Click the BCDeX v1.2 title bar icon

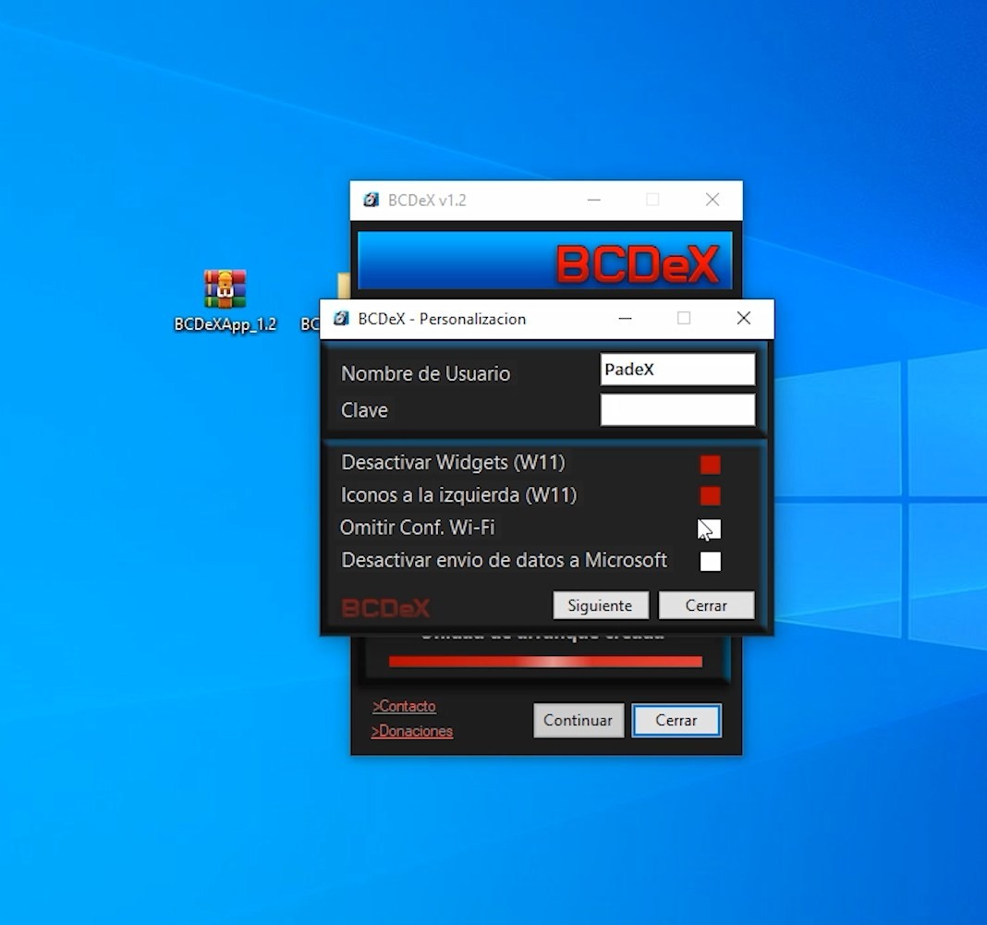372,200
